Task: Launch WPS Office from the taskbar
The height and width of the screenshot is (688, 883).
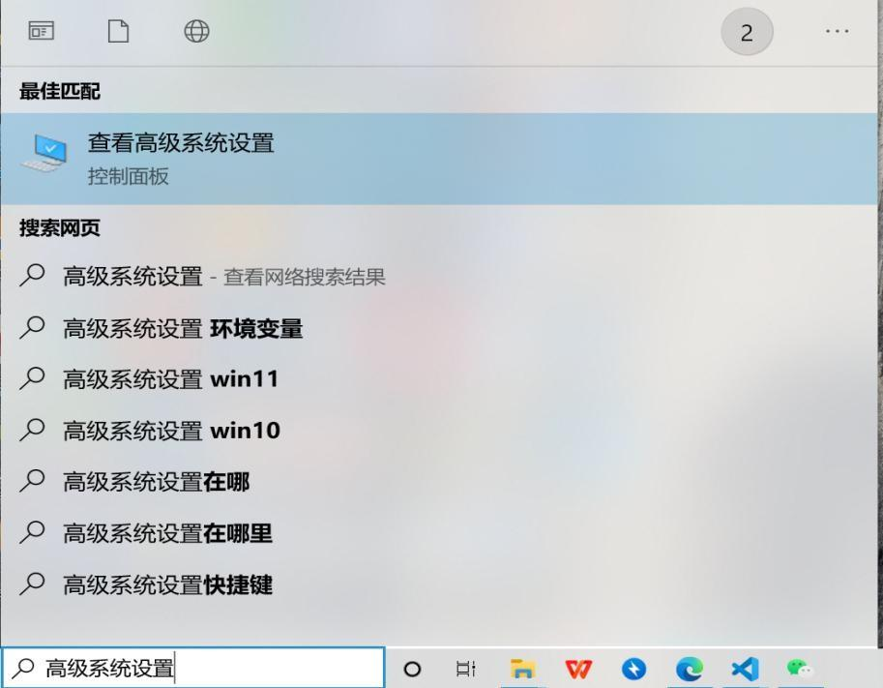Action: (x=578, y=669)
